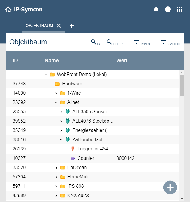This screenshot has width=190, height=202.
Task: Open the ID search tool
Action: tap(95, 42)
